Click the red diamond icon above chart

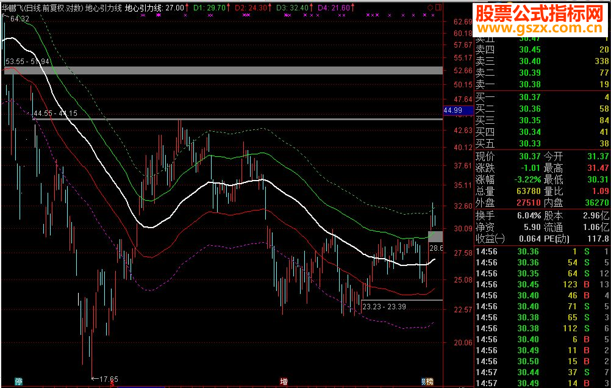(x=430, y=7)
